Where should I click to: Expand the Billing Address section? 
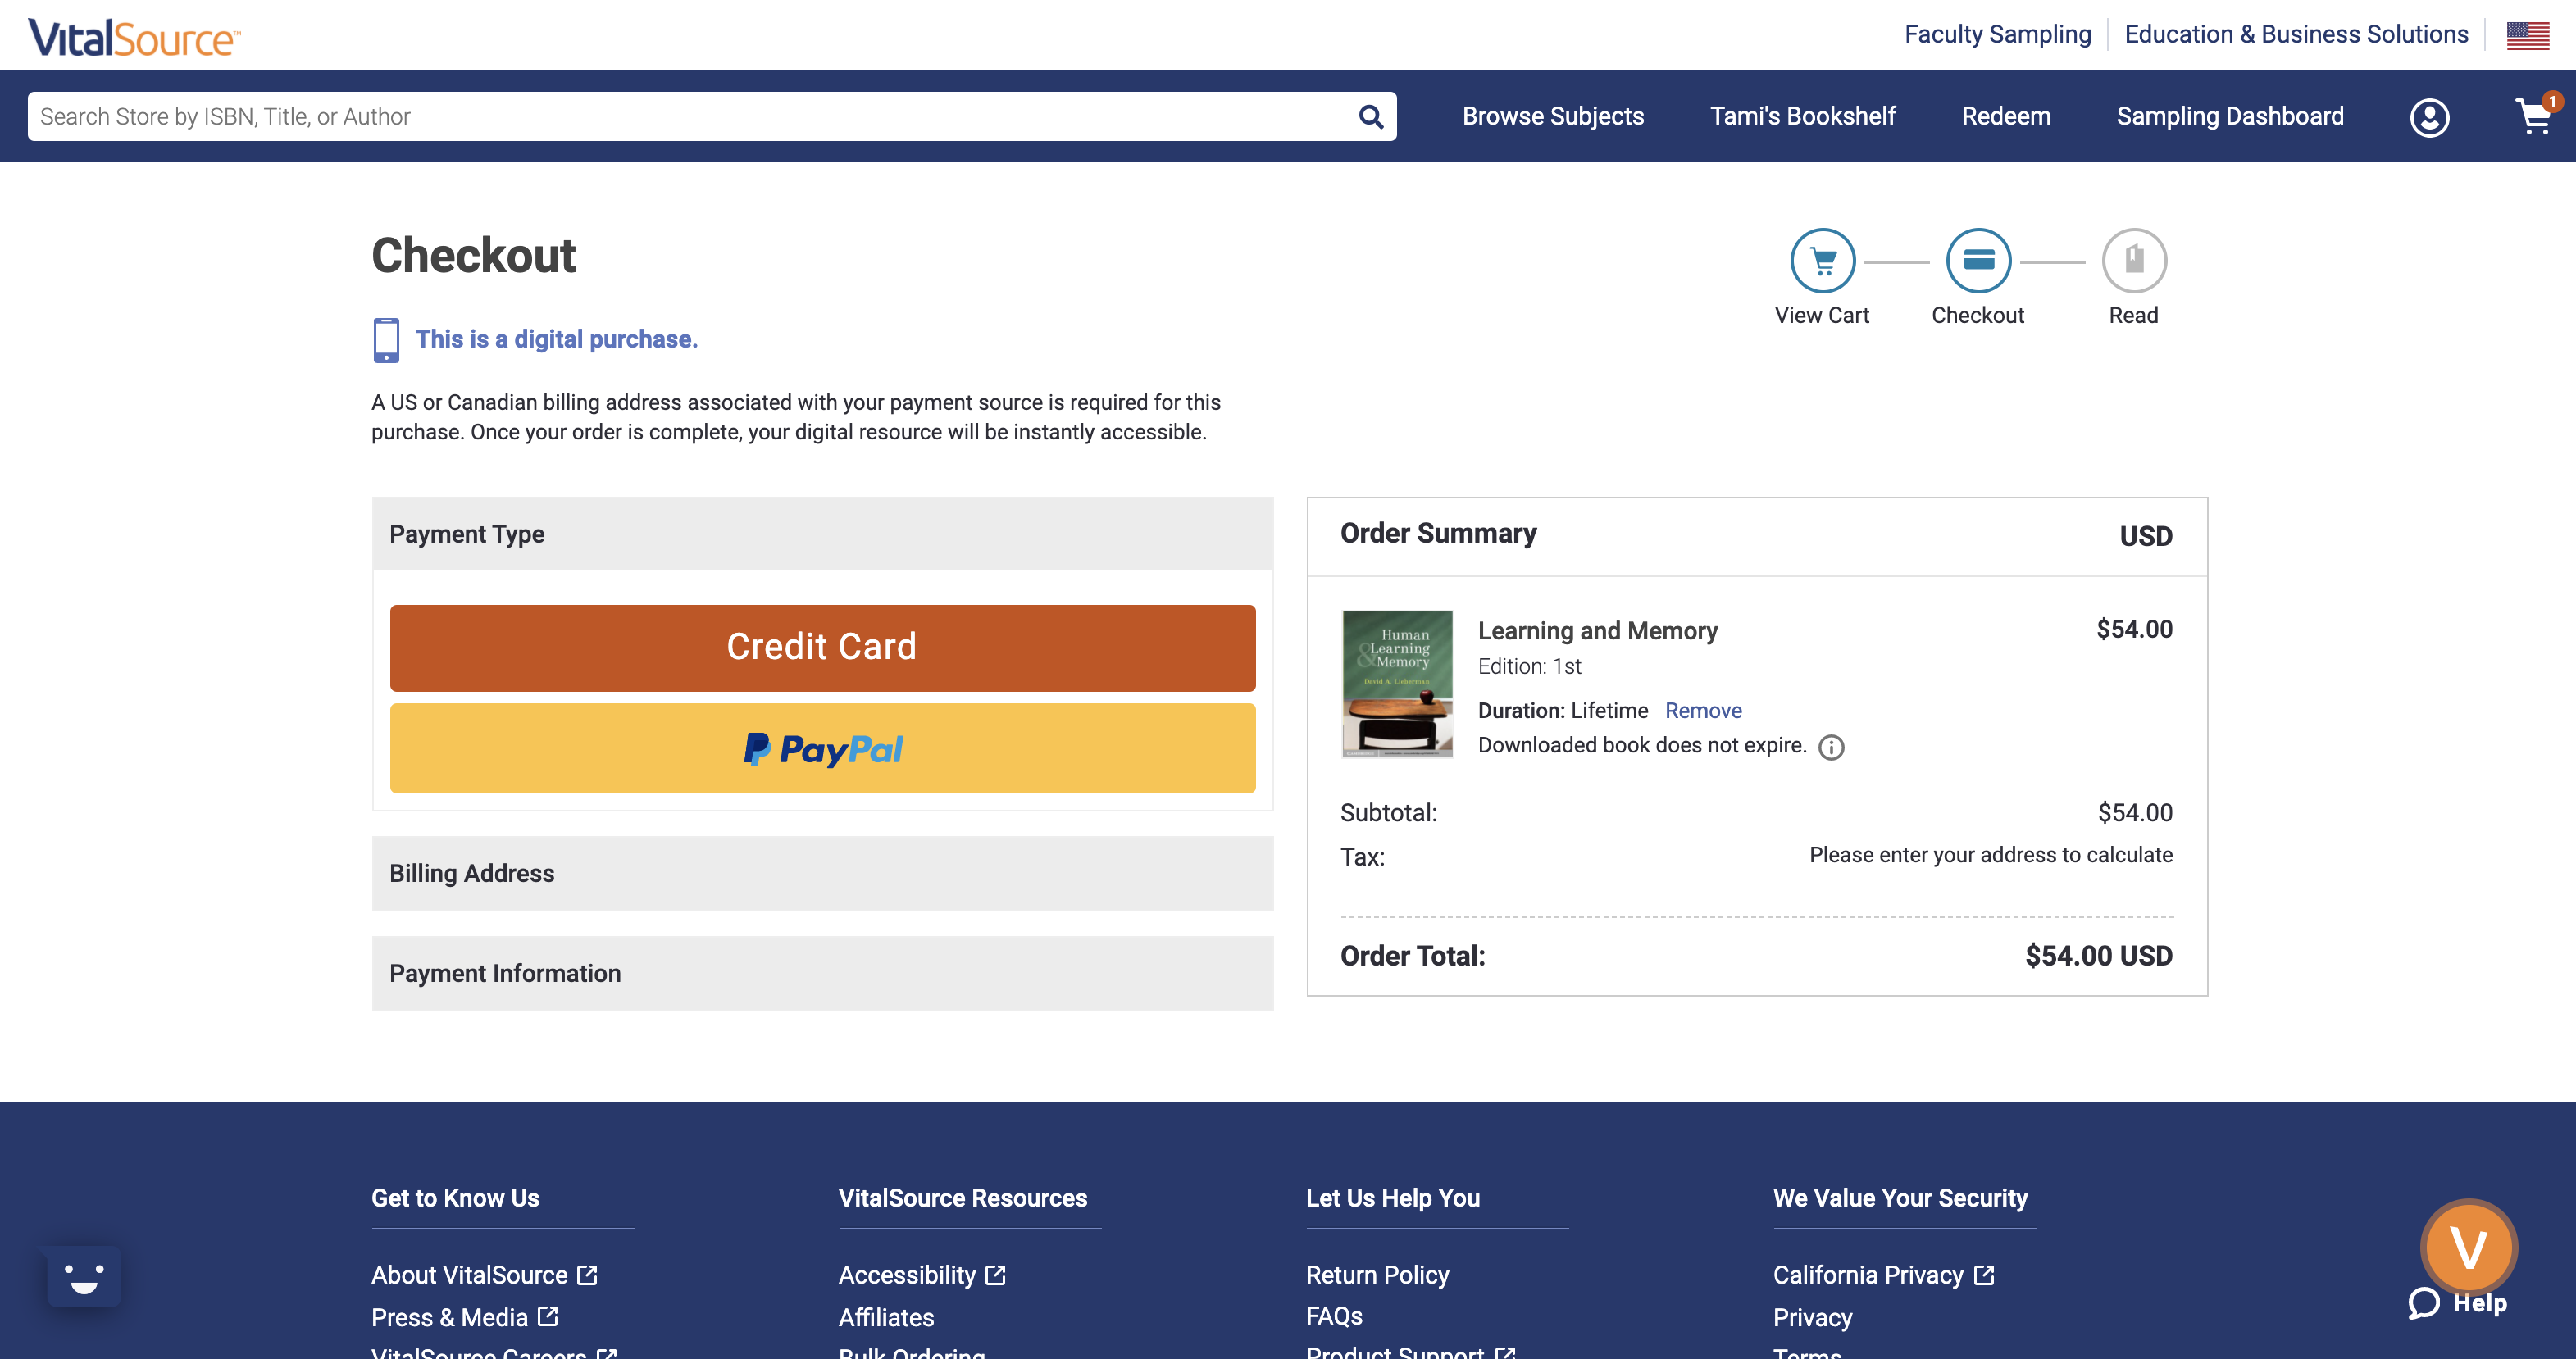tap(822, 874)
